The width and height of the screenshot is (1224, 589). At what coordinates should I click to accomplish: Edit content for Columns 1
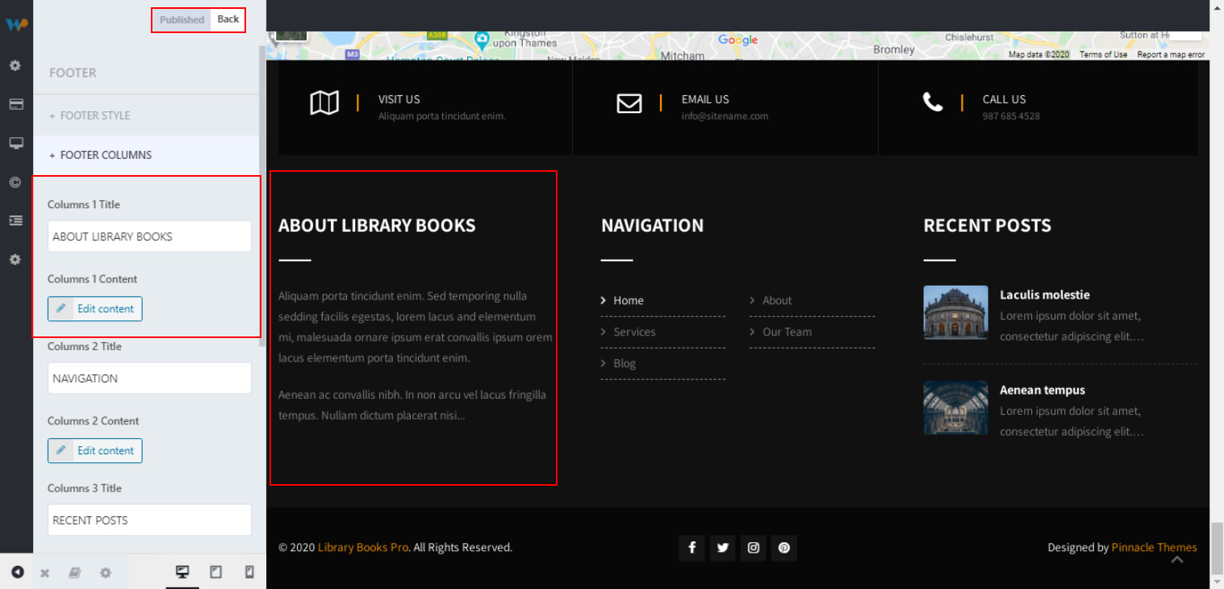tap(95, 309)
